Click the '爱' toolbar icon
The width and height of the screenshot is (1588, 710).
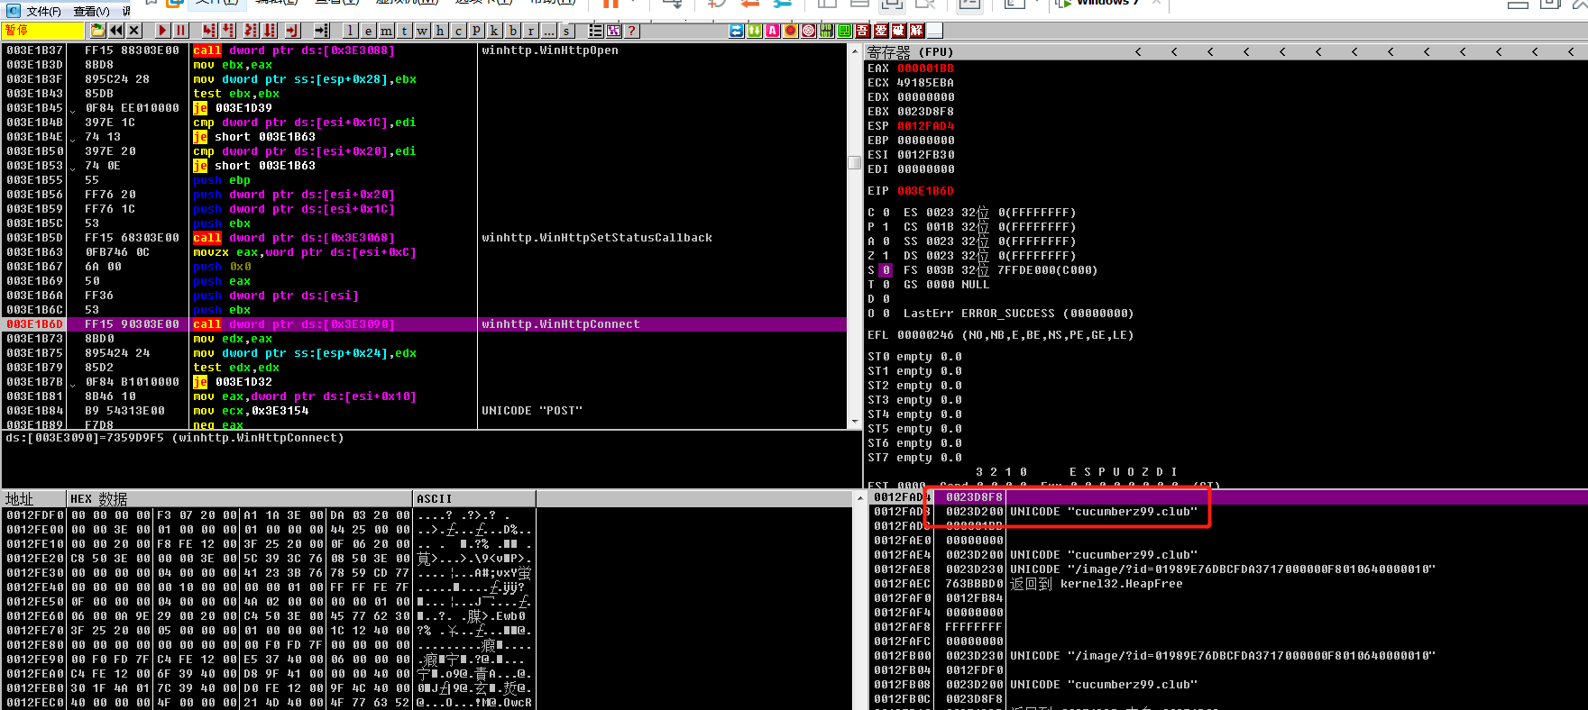[881, 31]
